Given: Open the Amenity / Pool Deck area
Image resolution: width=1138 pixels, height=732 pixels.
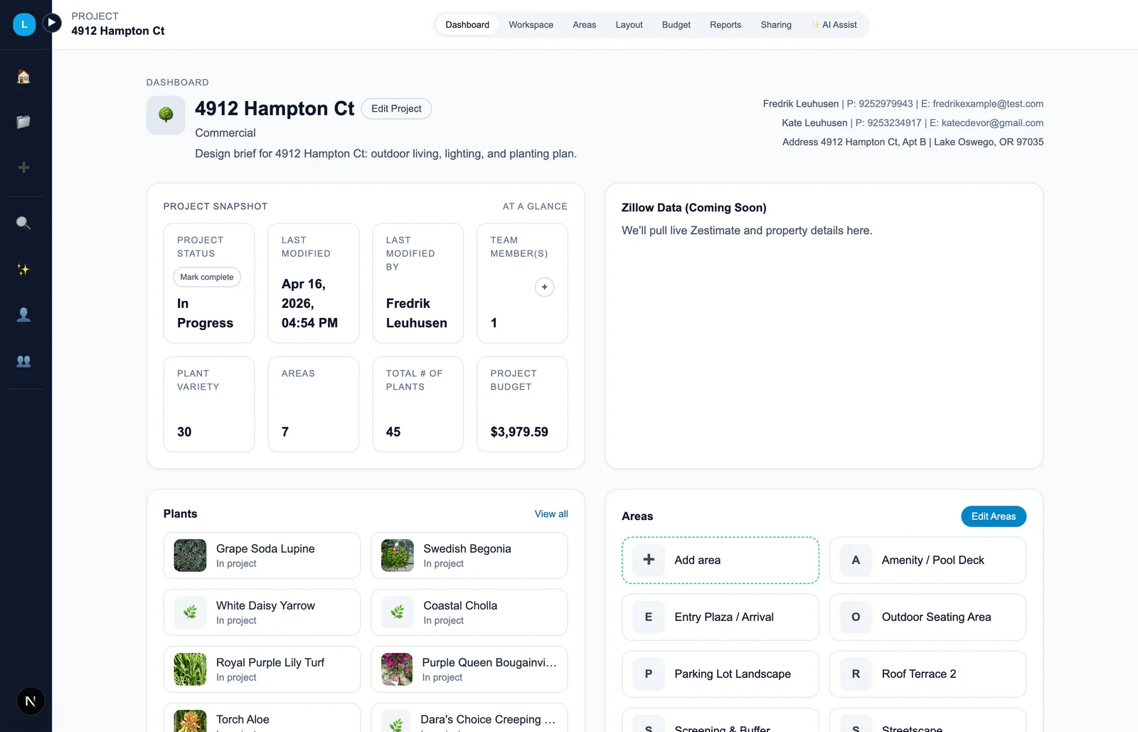Looking at the screenshot, I should [x=927, y=561].
